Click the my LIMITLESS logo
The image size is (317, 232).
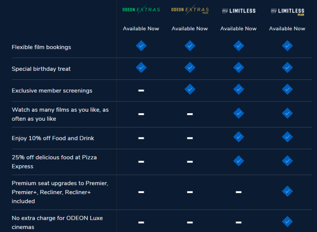click(239, 11)
